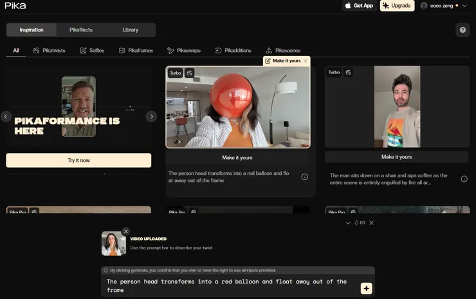Click 'Use the prompt bar' hint text
The height and width of the screenshot is (299, 476).
(x=171, y=248)
